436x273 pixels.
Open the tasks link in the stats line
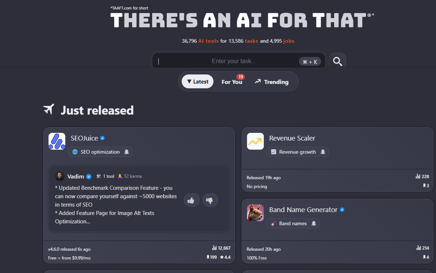pos(251,41)
